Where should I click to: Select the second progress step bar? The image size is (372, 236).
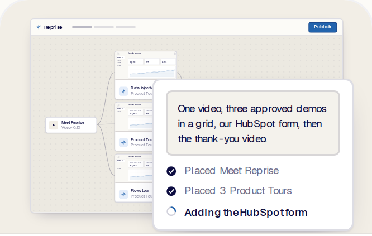coord(104,27)
